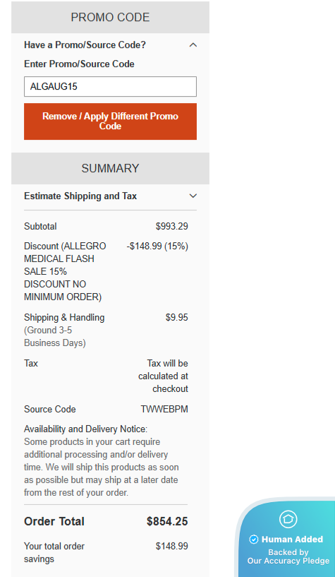Focus the promo code field containing ALGAUG15
Screen dimensions: 335x577
coord(110,86)
